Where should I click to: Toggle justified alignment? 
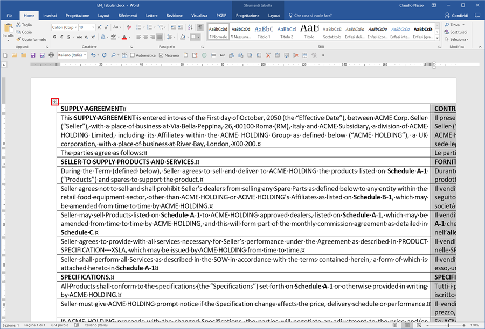tap(160, 37)
